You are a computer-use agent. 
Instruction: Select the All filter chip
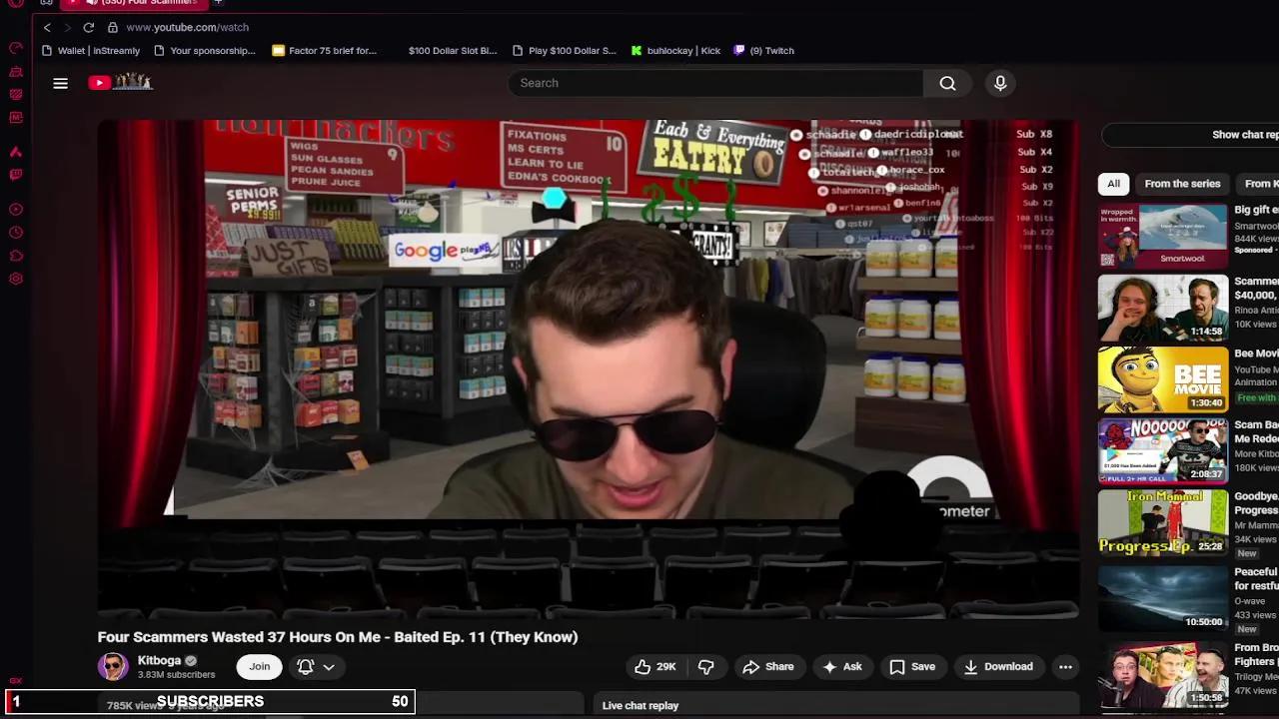(x=1113, y=184)
